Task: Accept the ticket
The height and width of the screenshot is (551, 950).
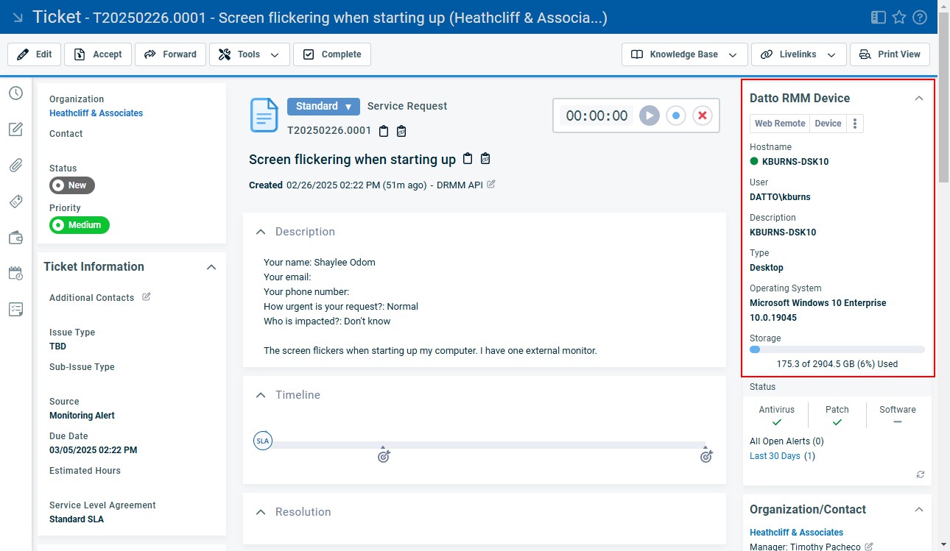Action: click(98, 54)
